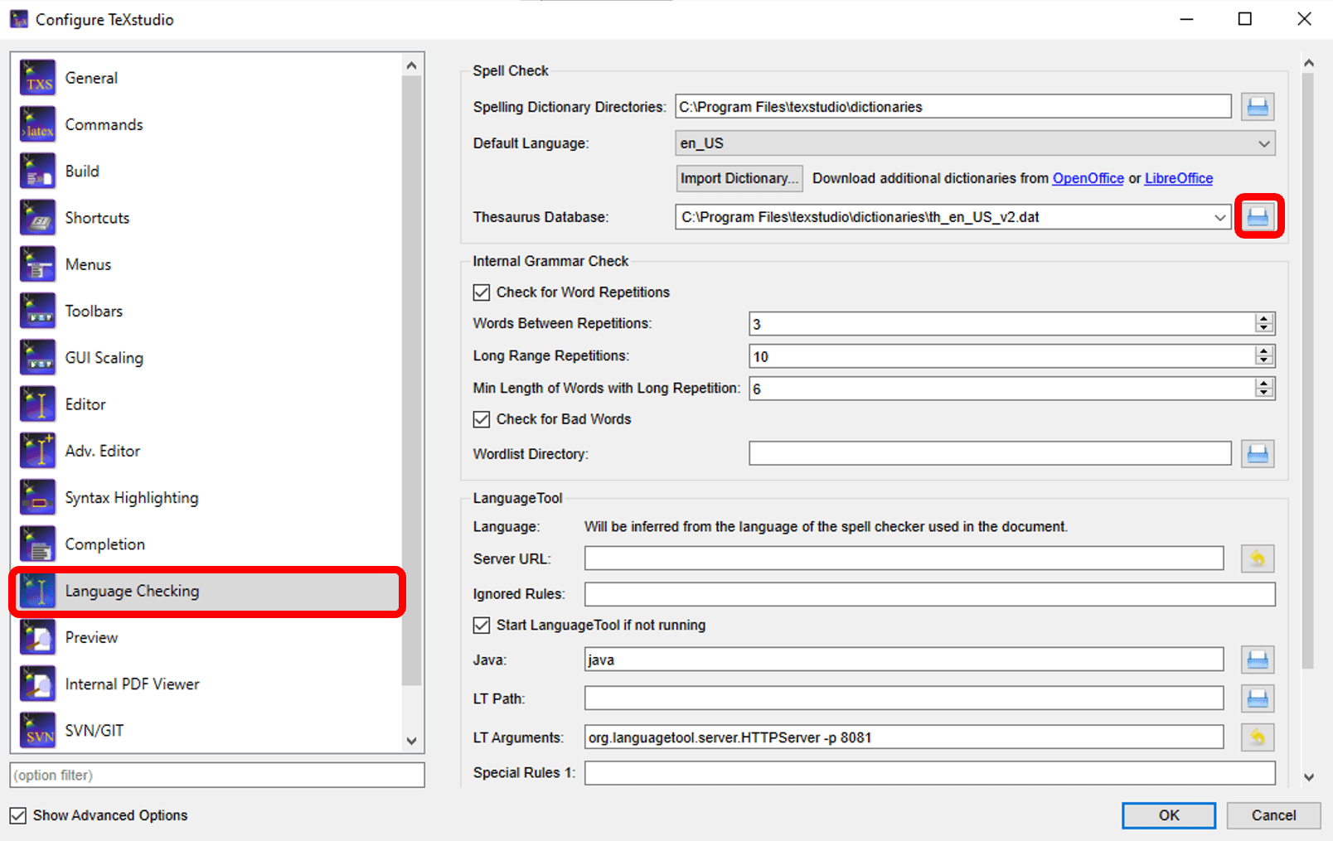
Task: Go to the Shortcuts settings page
Action: click(97, 217)
